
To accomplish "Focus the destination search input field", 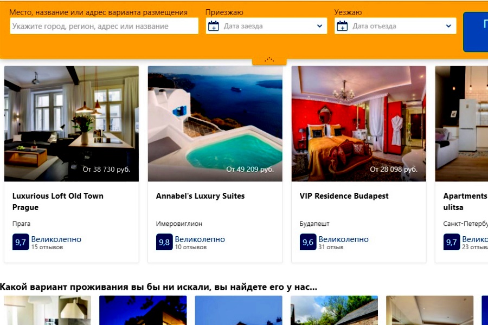I will tap(104, 26).
